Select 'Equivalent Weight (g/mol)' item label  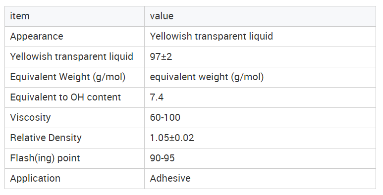[x=68, y=77]
